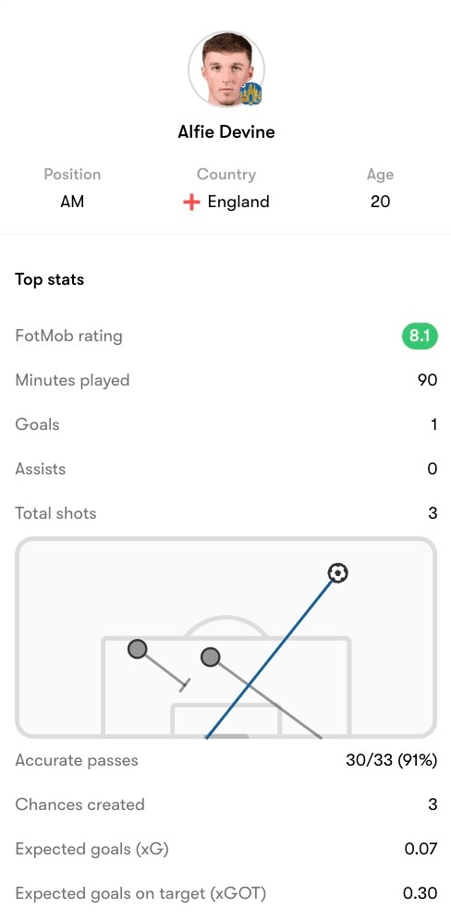Screen dimensions: 451x921
Task: Select the goal ball icon on shot map
Action: click(x=337, y=572)
